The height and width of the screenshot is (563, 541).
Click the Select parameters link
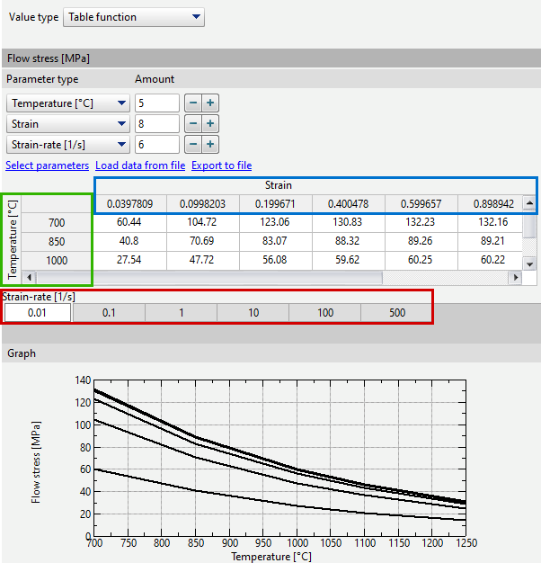(48, 165)
